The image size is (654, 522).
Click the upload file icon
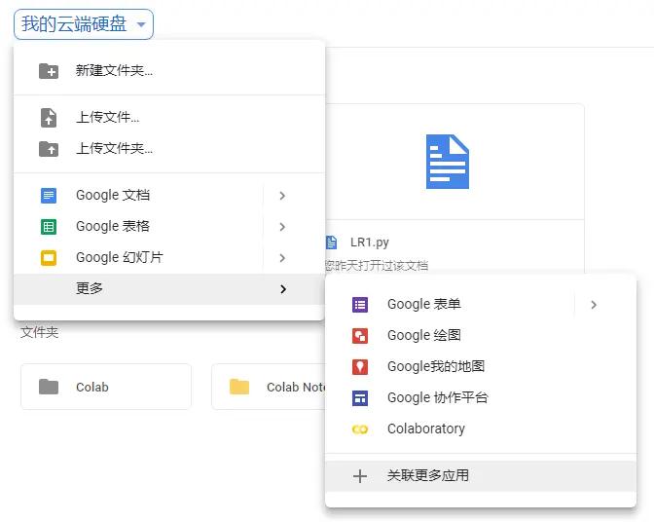pos(49,118)
